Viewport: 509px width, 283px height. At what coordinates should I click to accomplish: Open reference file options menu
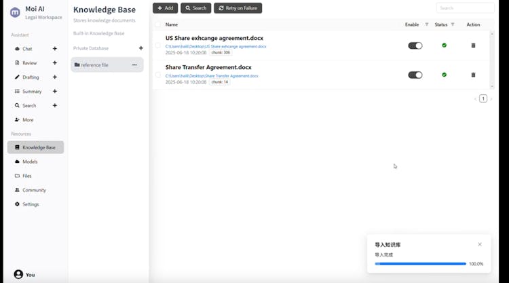(x=134, y=65)
